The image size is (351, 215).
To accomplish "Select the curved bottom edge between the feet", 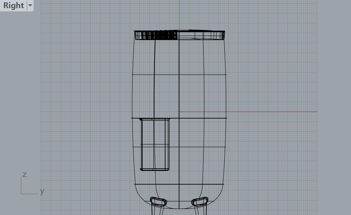I will click(179, 209).
